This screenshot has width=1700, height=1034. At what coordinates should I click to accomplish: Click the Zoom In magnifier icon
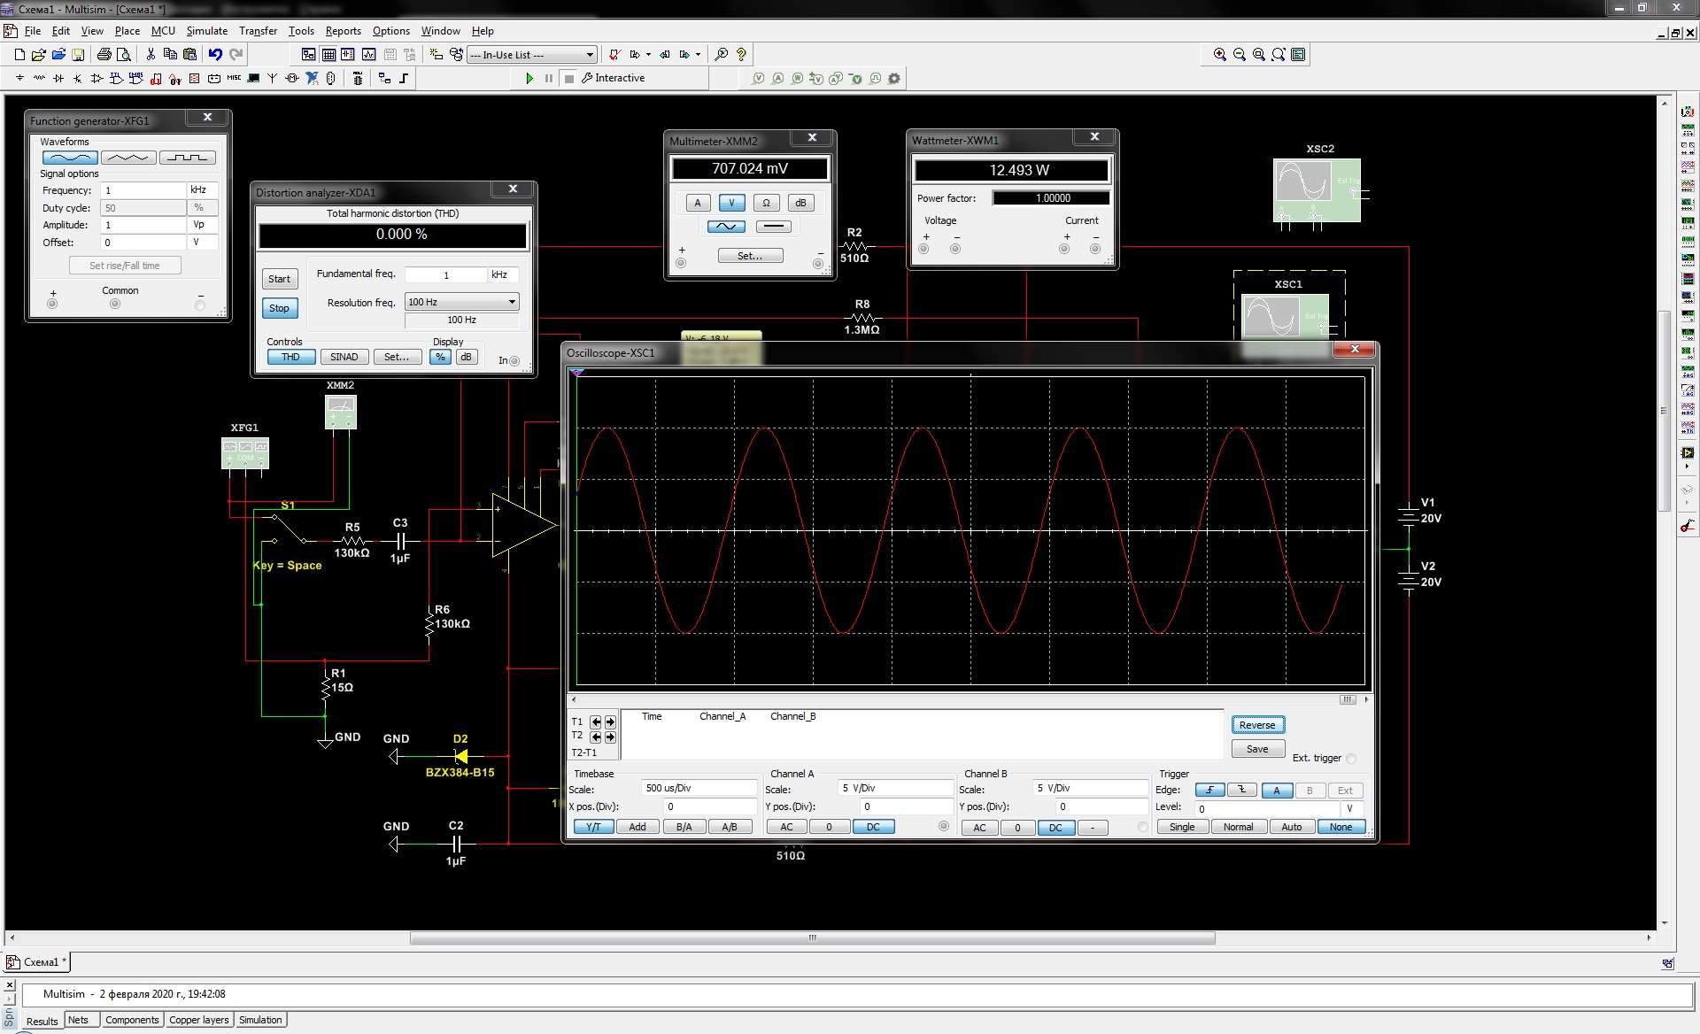coord(1219,54)
